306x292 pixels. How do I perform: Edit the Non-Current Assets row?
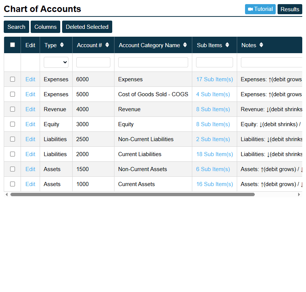point(30,169)
